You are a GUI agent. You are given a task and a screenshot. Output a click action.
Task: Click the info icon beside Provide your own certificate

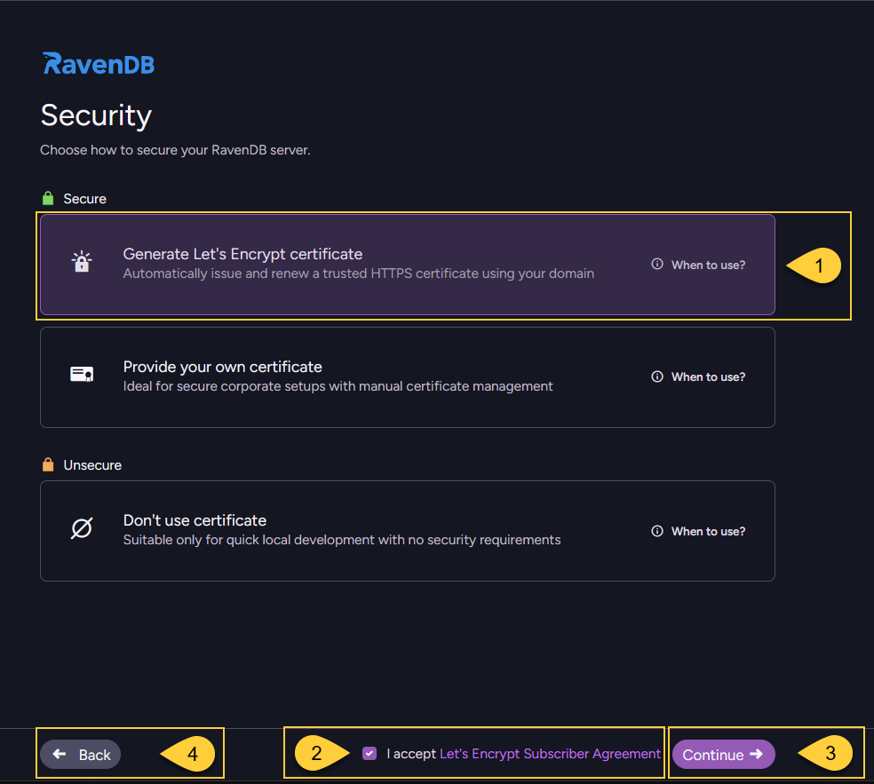tap(657, 376)
